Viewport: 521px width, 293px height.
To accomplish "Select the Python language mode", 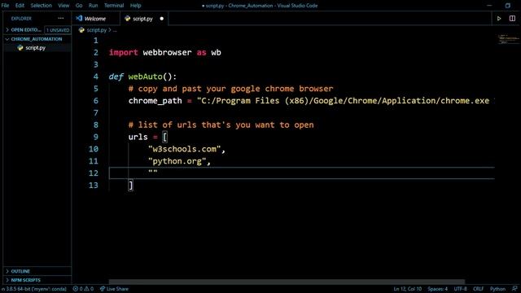I will 497,289.
